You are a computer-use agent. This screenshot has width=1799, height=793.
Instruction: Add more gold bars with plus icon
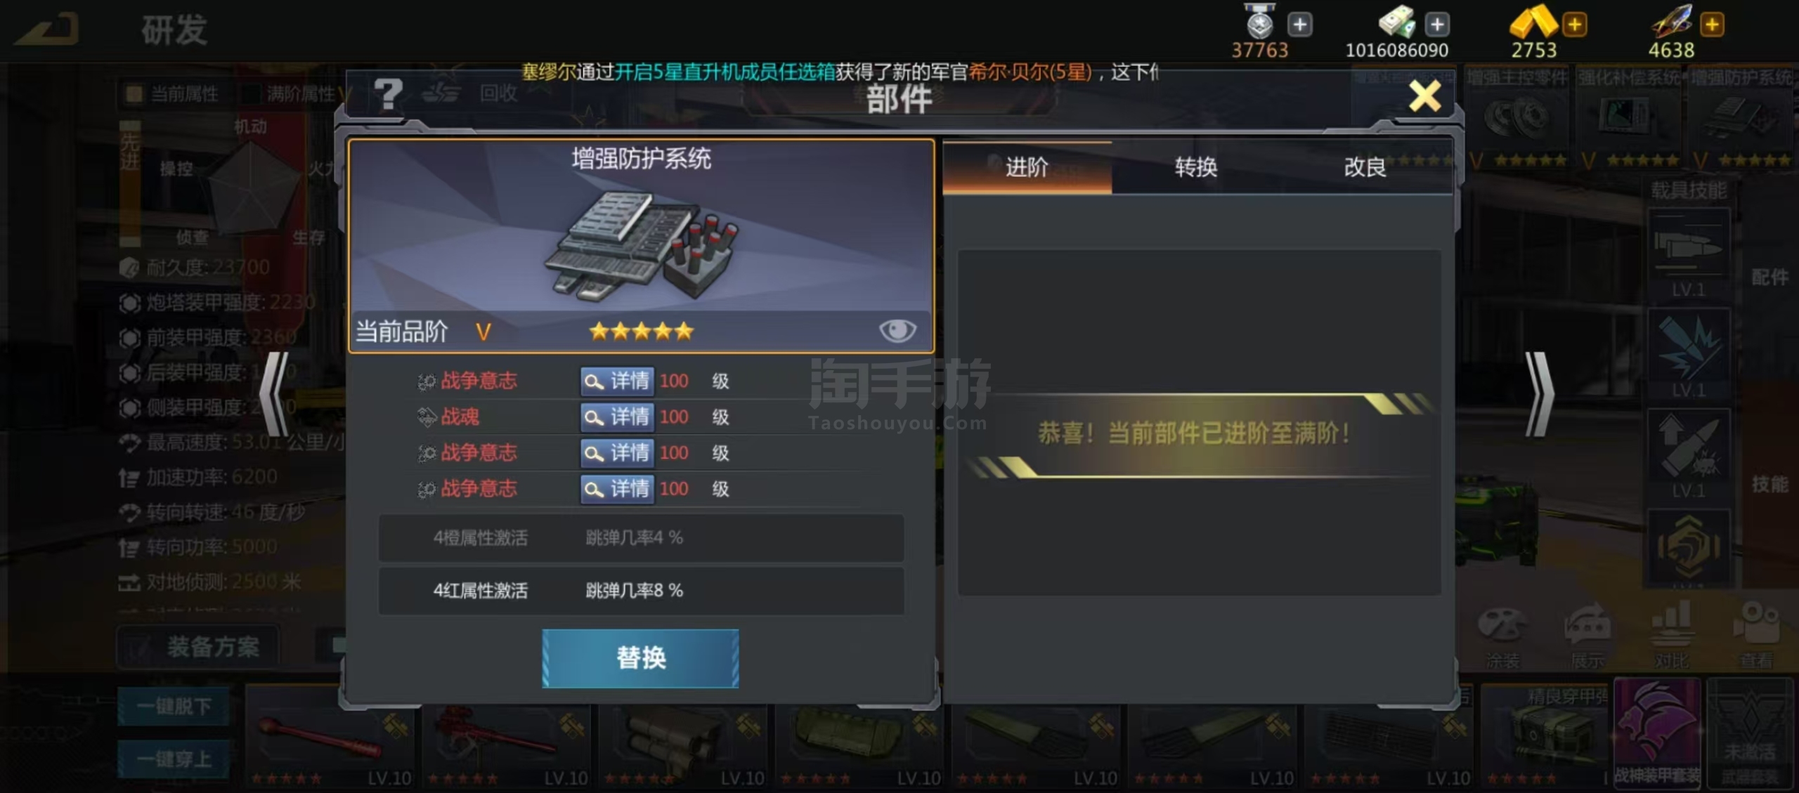(x=1575, y=25)
